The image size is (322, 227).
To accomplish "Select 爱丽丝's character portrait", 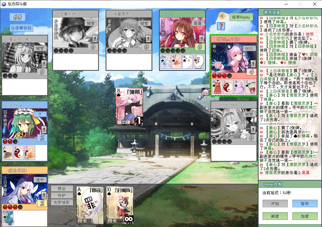I will point(234,124).
